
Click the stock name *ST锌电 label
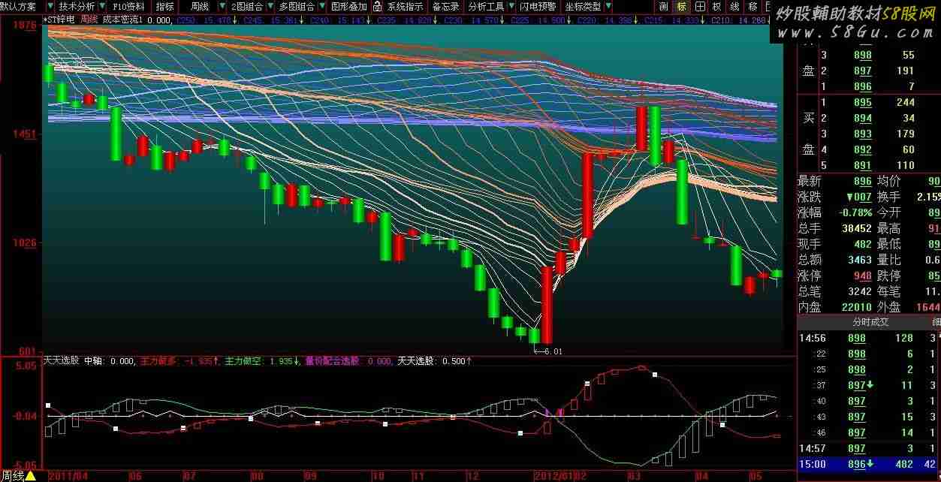click(x=59, y=20)
